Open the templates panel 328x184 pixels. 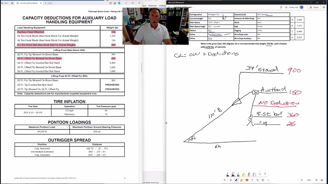(263, 180)
